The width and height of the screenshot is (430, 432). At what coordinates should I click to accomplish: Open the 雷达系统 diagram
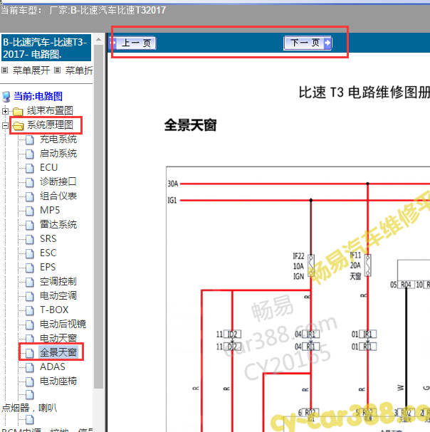pyautogui.click(x=58, y=225)
